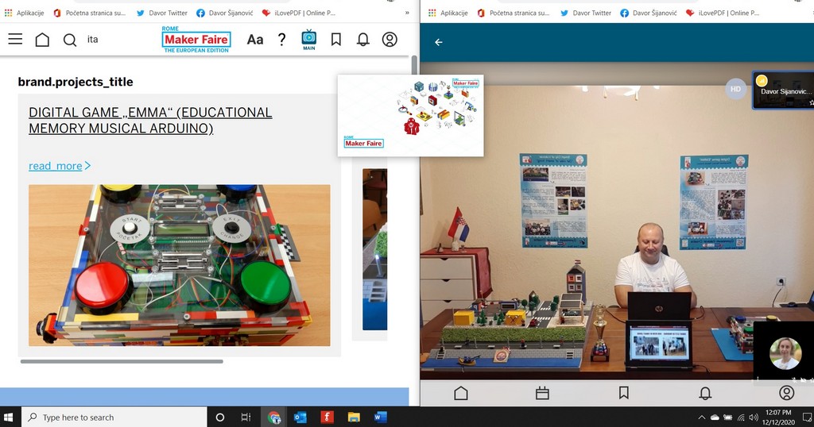814x427 pixels.
Task: Click the Rome Maker Faire logo in header
Action: pos(196,40)
